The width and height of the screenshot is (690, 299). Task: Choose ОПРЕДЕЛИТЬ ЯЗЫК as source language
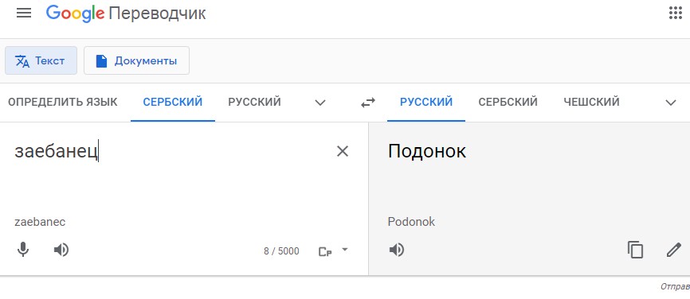pyautogui.click(x=63, y=103)
